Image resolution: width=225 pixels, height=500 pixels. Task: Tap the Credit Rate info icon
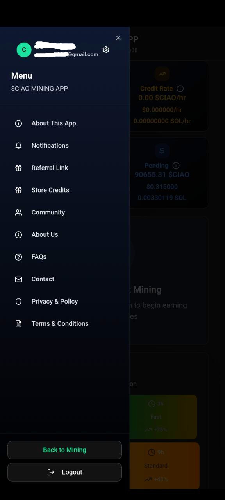coord(180,89)
